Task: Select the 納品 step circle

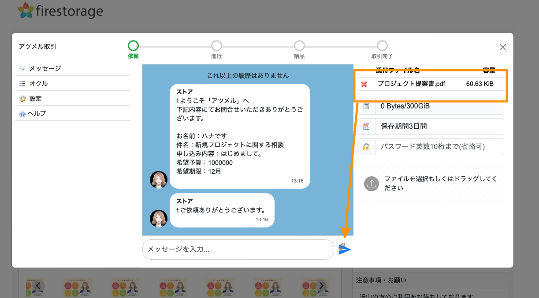Action: coord(299,45)
